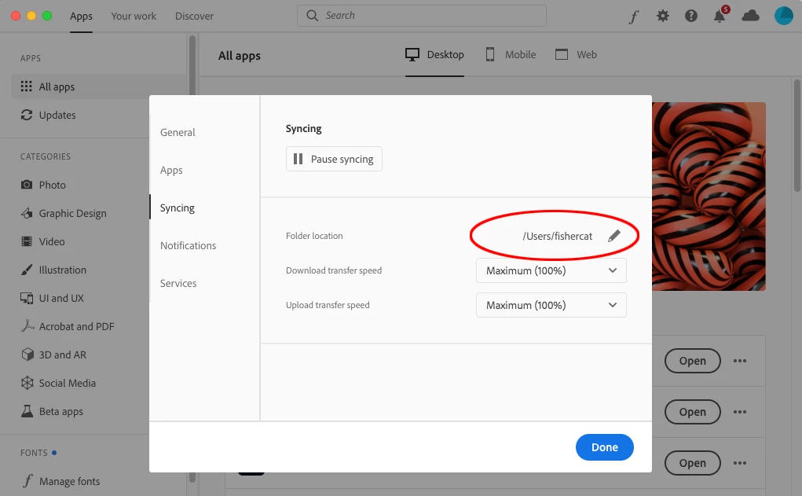Click the Web browser icon

[562, 54]
